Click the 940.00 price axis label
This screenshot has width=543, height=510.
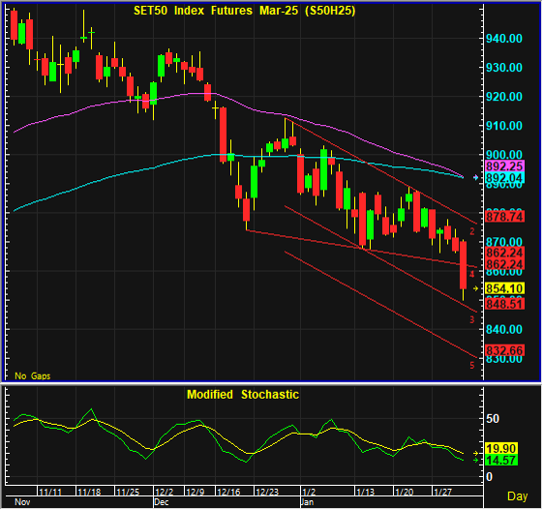504,39
